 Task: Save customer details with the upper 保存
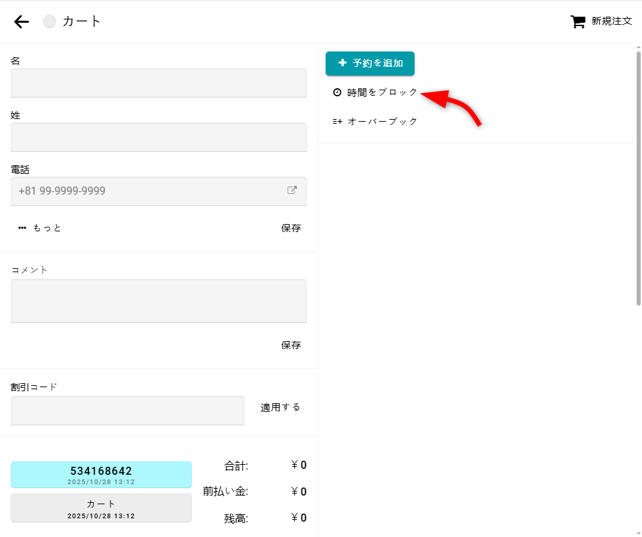[291, 228]
